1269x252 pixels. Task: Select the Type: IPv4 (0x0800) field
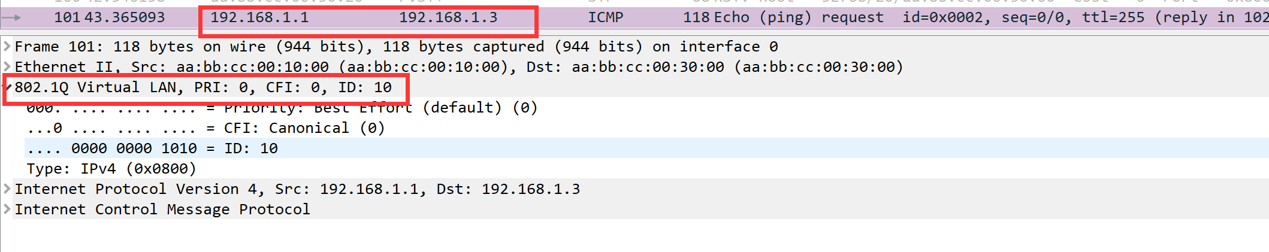coord(111,169)
